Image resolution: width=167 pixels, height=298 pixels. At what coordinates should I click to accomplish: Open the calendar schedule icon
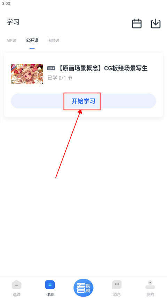[x=137, y=24]
